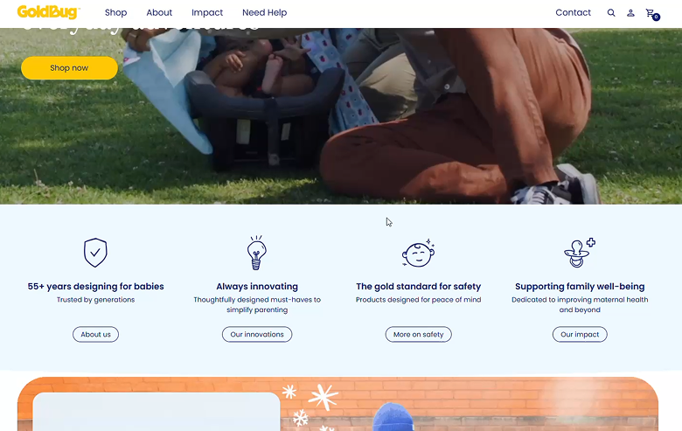682x431 pixels.
Task: Click the pacifier with plus icon
Action: click(580, 253)
